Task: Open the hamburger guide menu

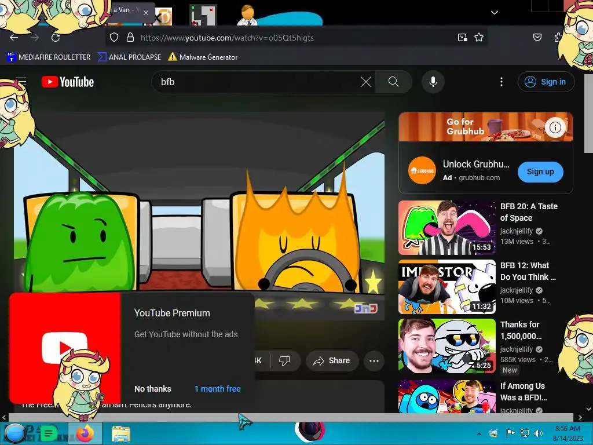Action: [21, 81]
